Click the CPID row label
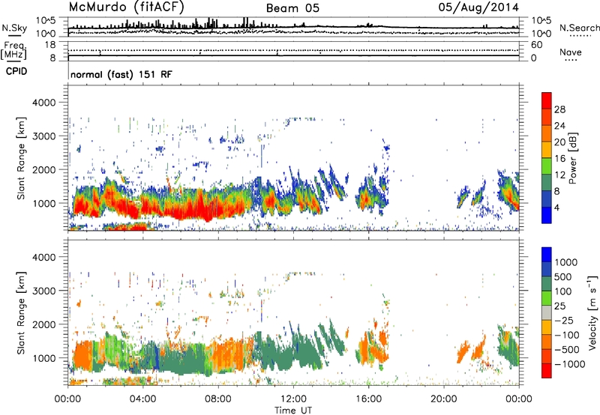 16,71
